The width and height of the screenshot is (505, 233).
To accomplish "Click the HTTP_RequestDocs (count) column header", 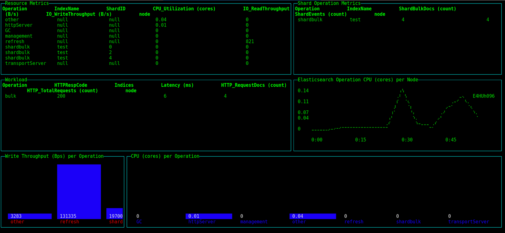I will click(x=254, y=85).
